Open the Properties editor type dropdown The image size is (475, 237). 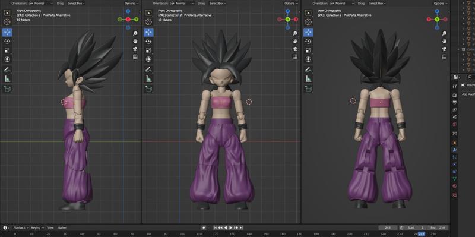tap(457, 77)
